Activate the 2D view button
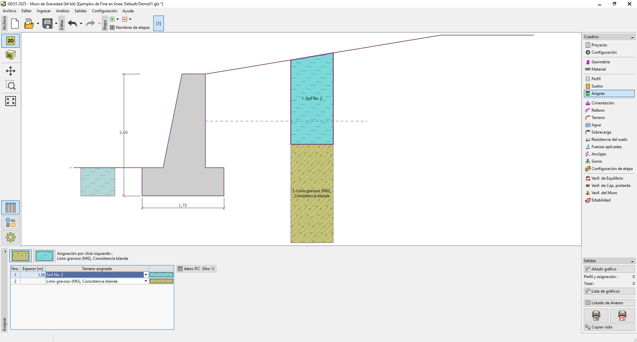The image size is (637, 342). click(11, 41)
